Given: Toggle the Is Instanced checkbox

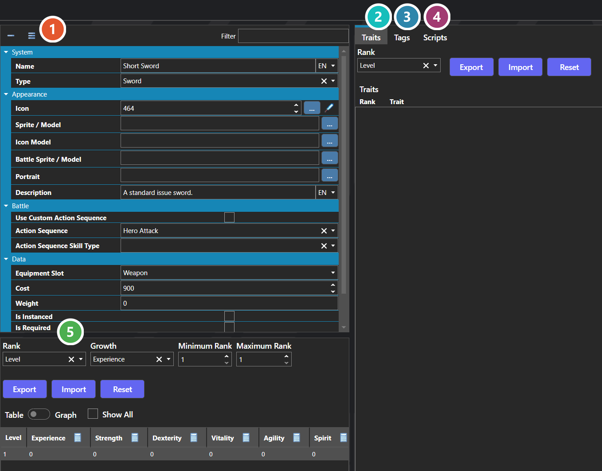Looking at the screenshot, I should coord(229,316).
